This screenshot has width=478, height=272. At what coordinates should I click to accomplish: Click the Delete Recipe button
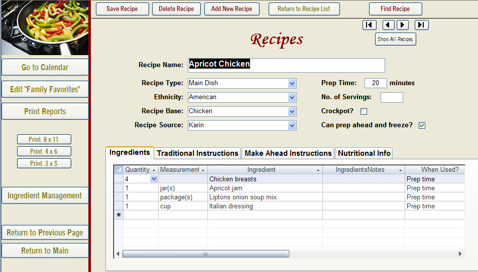177,9
